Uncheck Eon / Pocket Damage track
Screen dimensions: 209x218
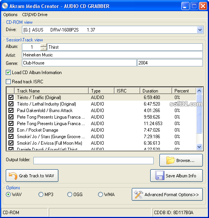11,130
